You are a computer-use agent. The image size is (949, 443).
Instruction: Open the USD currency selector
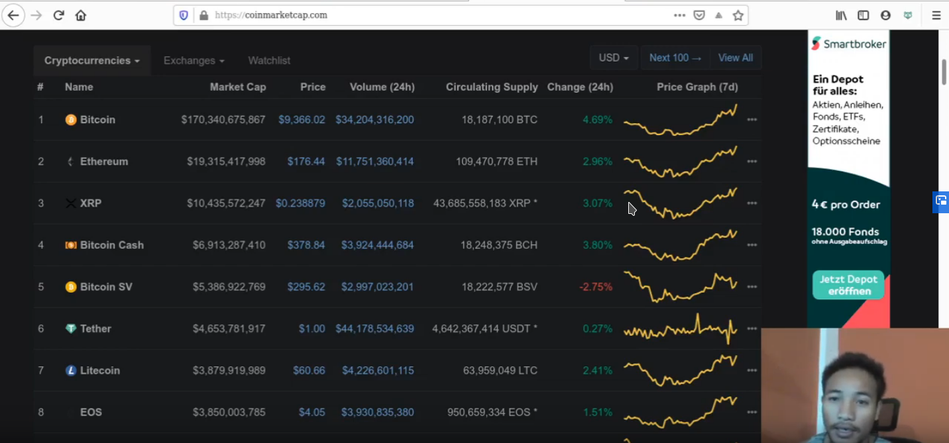coord(614,58)
